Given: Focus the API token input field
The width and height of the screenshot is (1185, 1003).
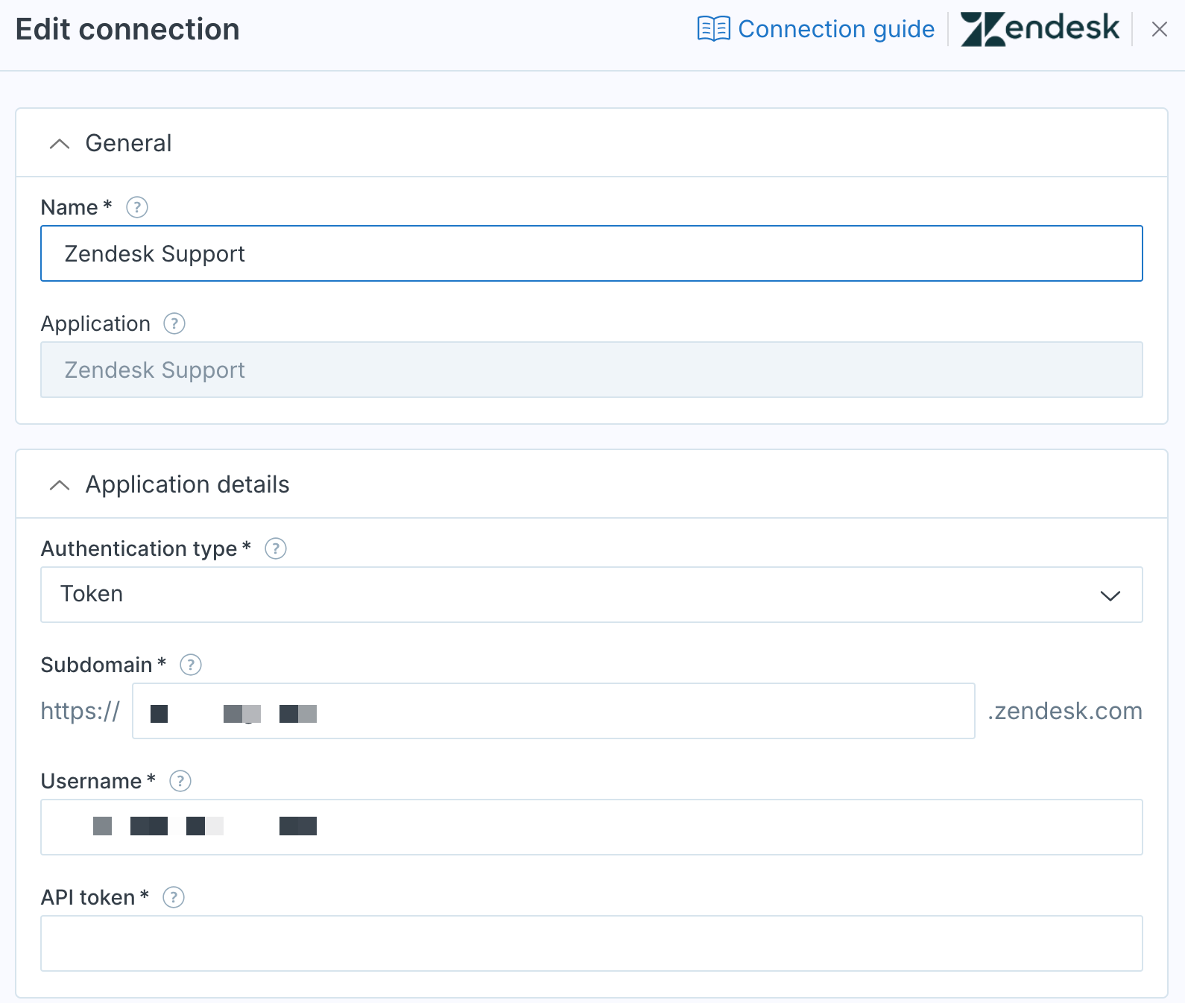Looking at the screenshot, I should click(592, 943).
